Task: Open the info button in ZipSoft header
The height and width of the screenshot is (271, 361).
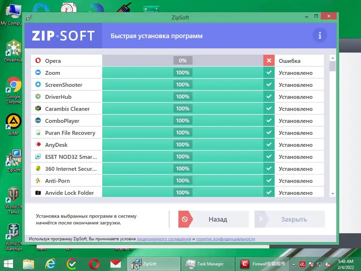Action: [319, 36]
